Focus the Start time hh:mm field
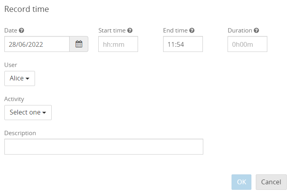This screenshot has width=290, height=193. [118, 44]
